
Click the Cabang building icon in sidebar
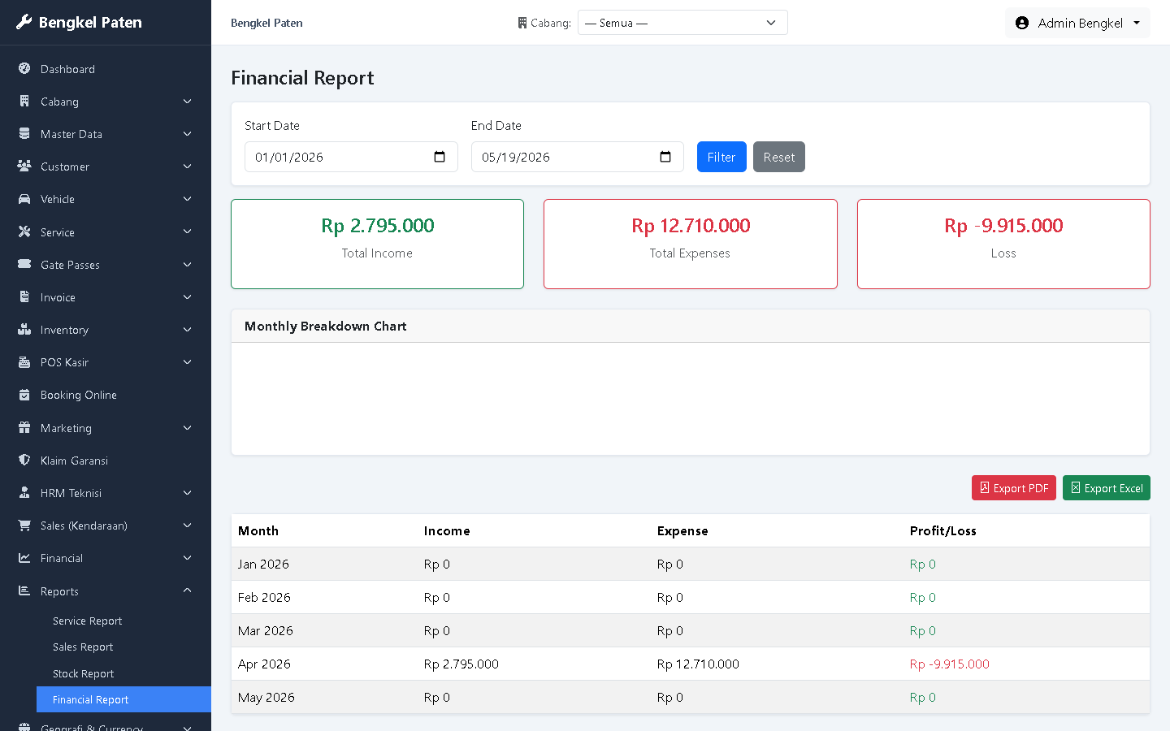(24, 102)
